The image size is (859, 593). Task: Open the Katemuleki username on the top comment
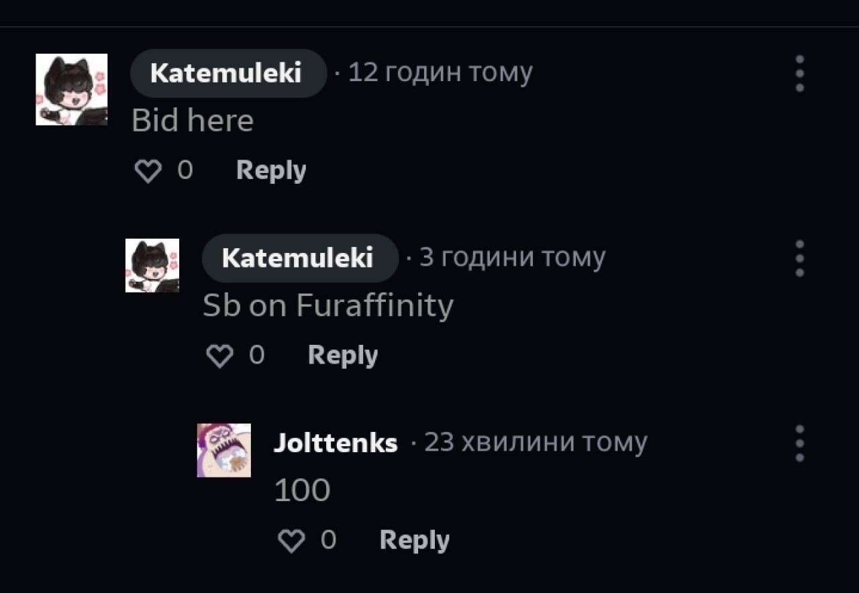[226, 73]
